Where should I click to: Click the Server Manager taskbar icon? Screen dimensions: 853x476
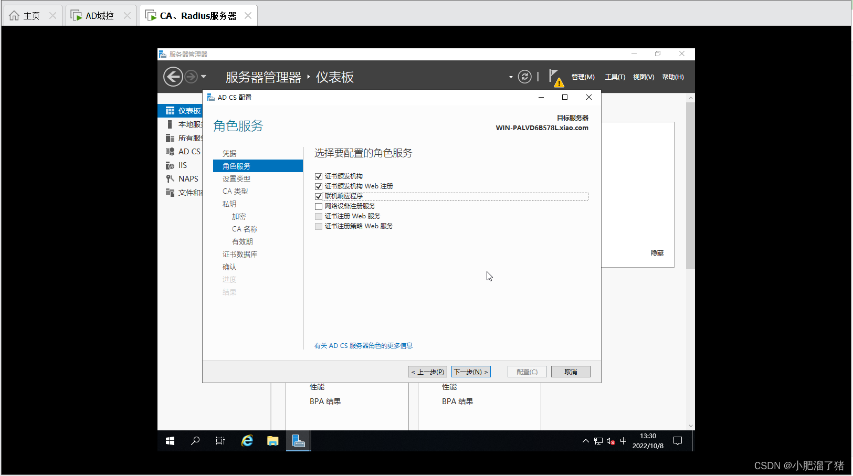[x=299, y=441]
